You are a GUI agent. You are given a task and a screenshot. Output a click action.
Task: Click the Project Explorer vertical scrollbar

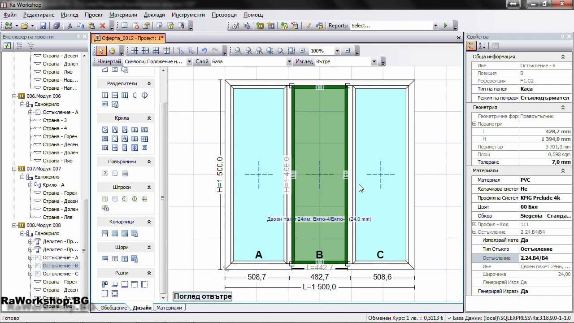click(84, 251)
